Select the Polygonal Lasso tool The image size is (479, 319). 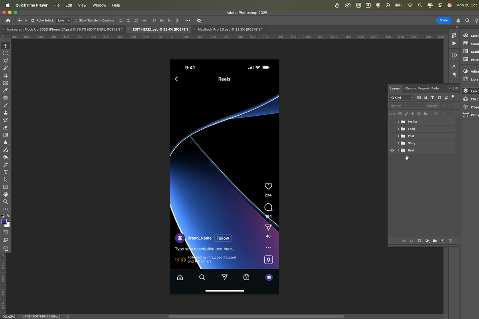pos(6,61)
